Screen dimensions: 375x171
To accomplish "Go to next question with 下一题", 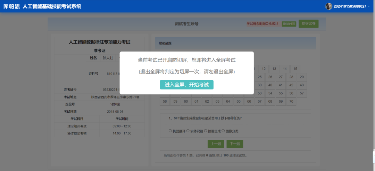I will (x=235, y=144).
